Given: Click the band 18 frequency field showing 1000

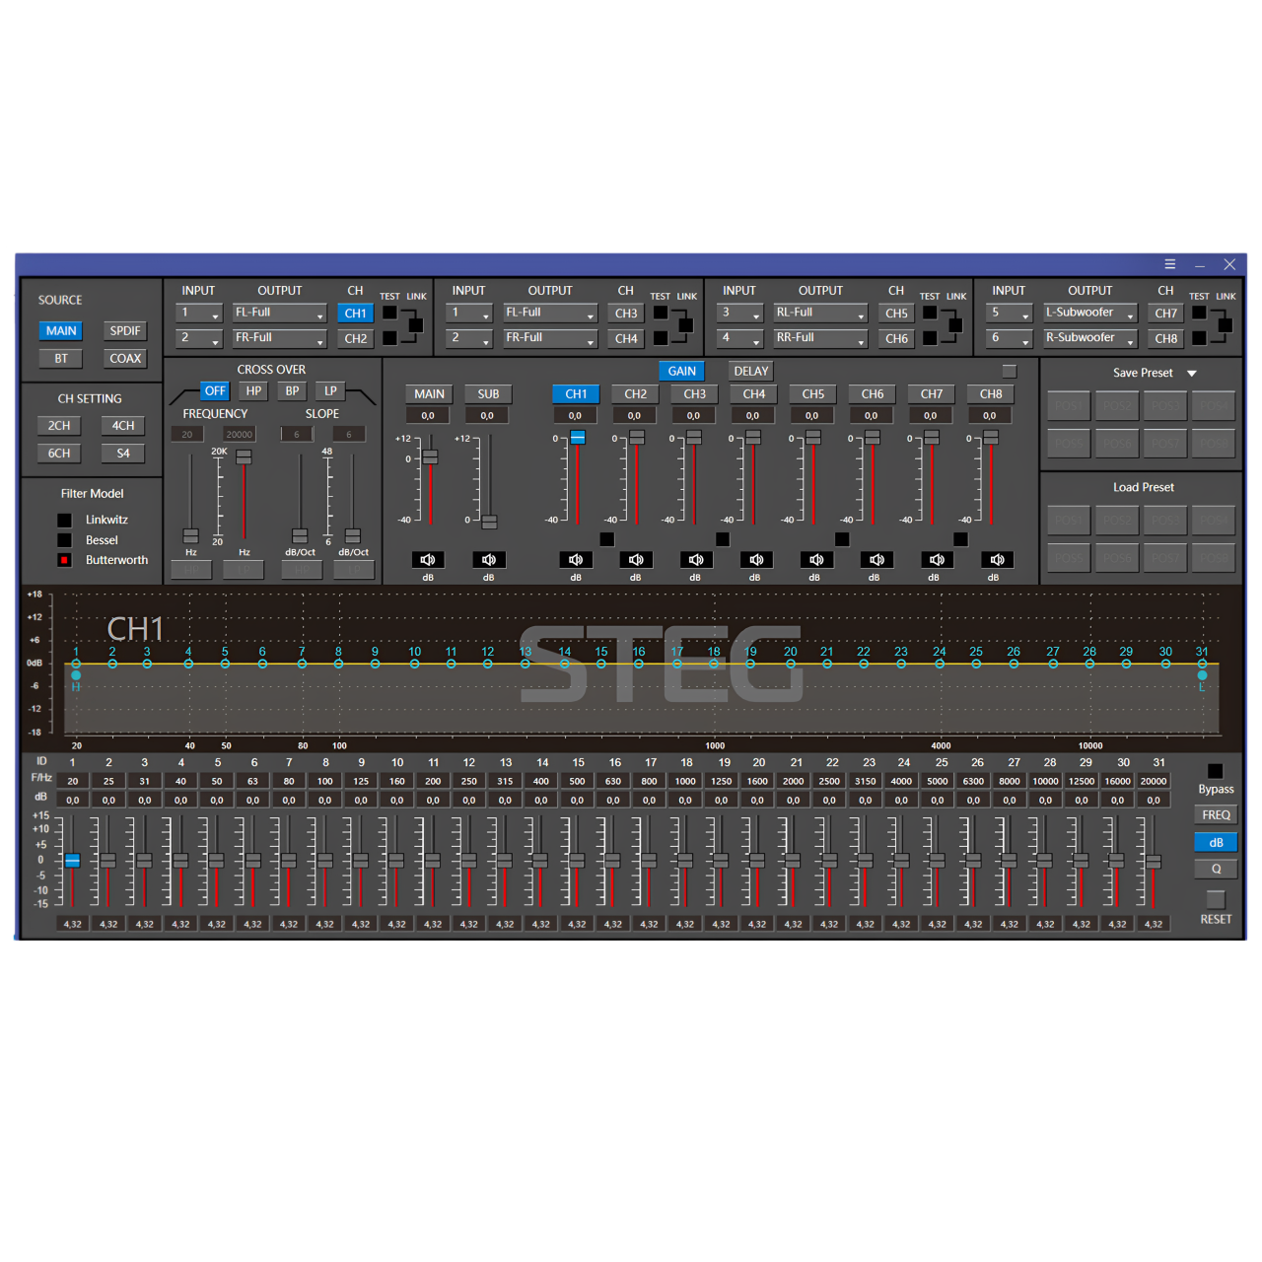Looking at the screenshot, I should point(685,781).
